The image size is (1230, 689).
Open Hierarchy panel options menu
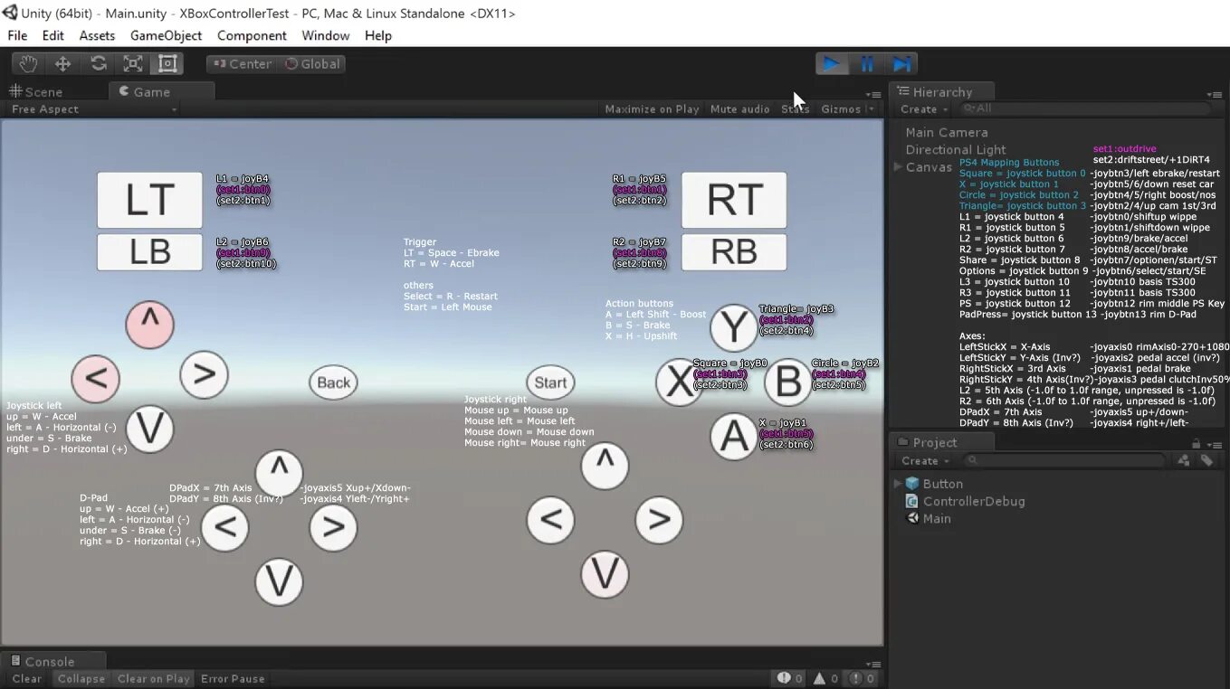click(1215, 94)
